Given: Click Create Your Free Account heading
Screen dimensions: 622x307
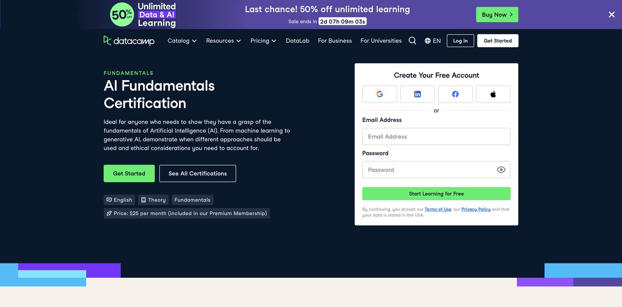Looking at the screenshot, I should (436, 75).
